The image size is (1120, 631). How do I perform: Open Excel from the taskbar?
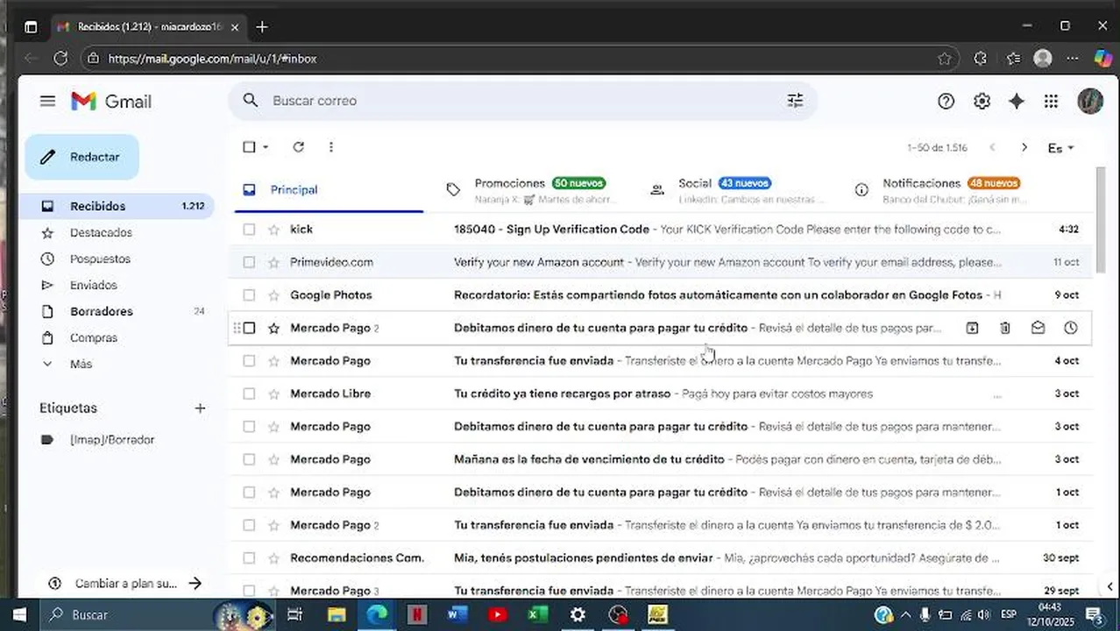coord(537,614)
